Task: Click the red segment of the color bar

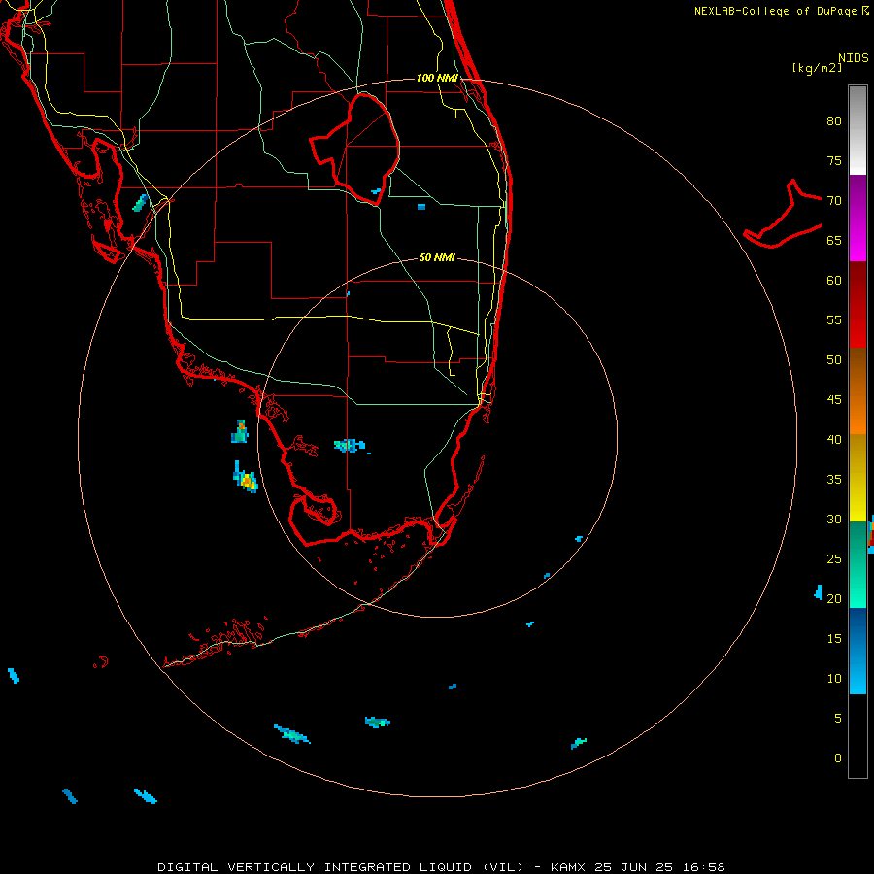Action: coord(857,305)
